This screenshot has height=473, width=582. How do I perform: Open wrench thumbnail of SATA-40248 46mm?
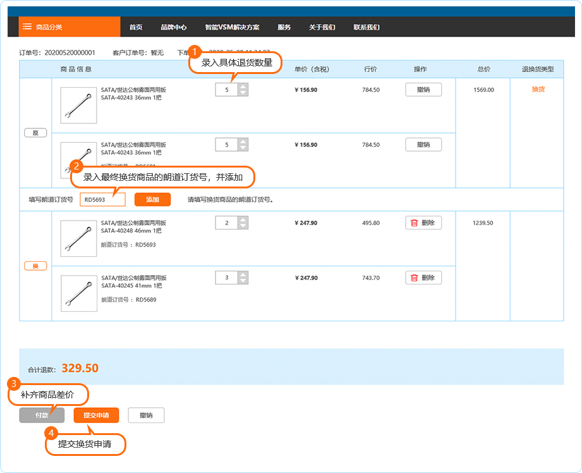pyautogui.click(x=78, y=238)
